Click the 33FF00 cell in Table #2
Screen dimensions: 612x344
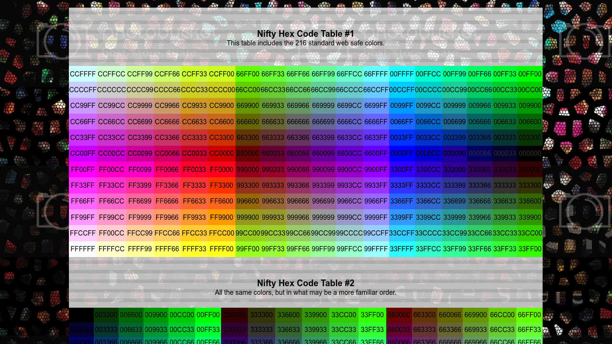[372, 315]
